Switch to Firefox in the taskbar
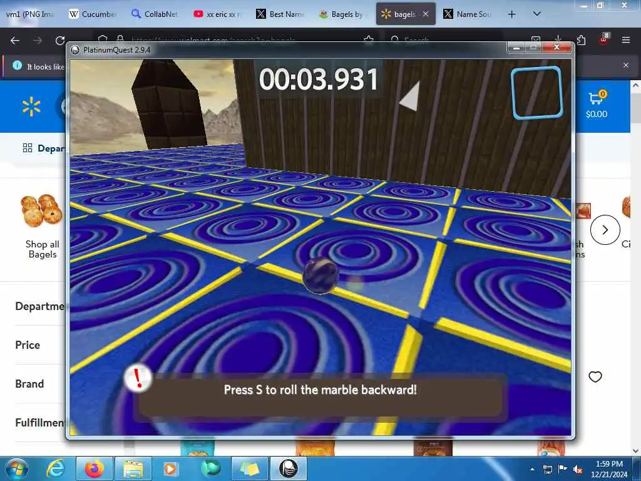641x481 pixels. (94, 468)
